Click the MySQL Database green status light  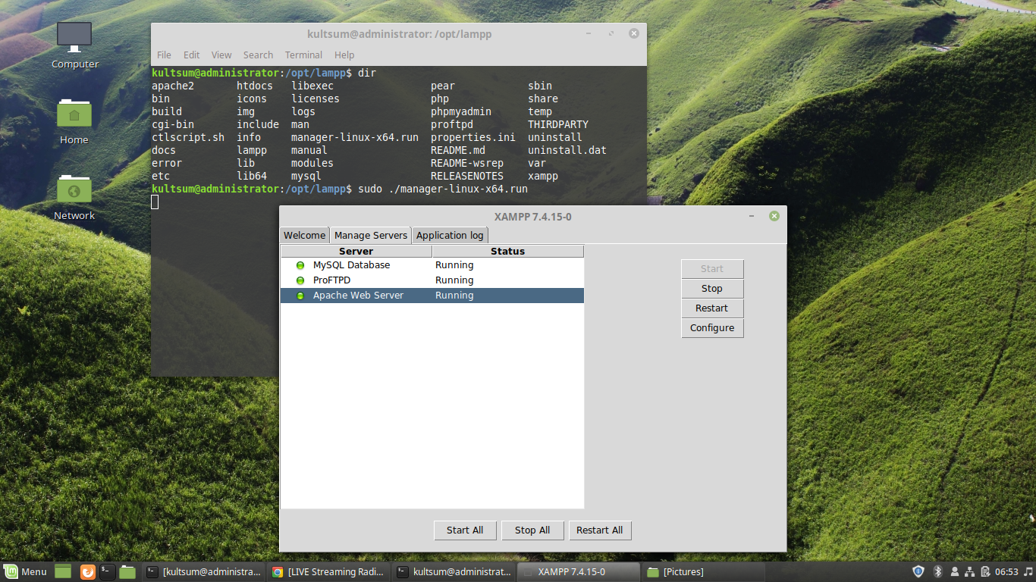(300, 265)
